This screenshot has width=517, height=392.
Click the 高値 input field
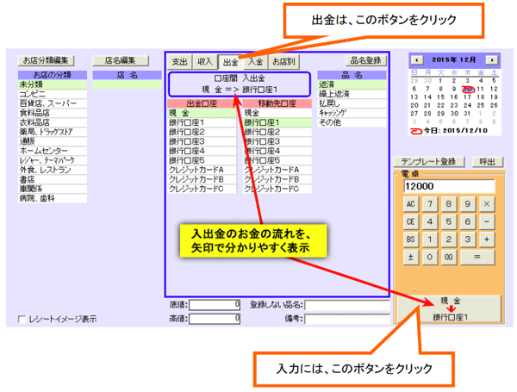(x=215, y=319)
